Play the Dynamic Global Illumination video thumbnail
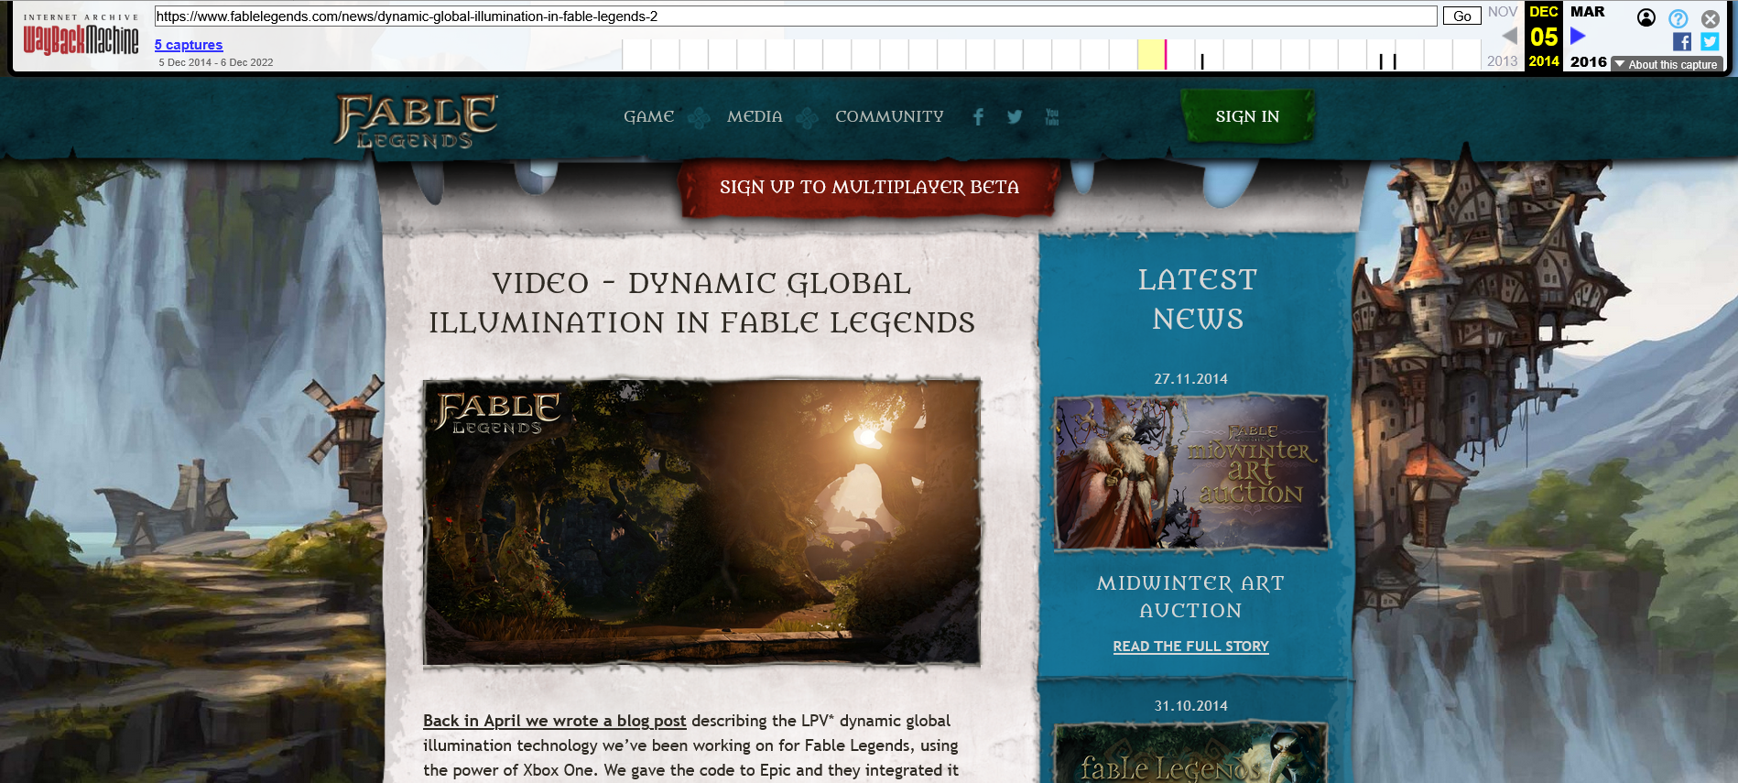 [x=701, y=522]
